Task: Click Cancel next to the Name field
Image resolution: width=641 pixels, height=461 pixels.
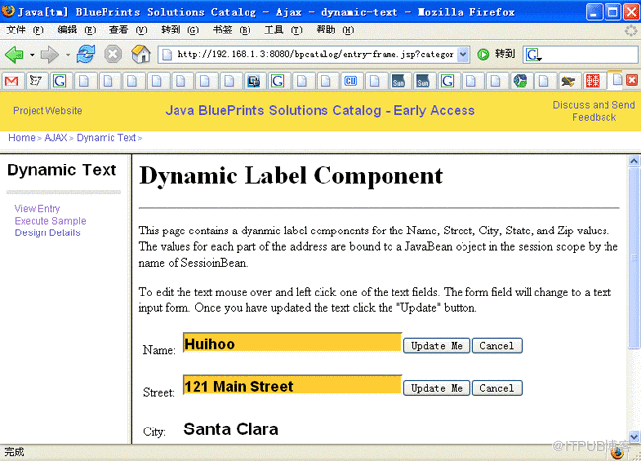Action: (x=497, y=346)
